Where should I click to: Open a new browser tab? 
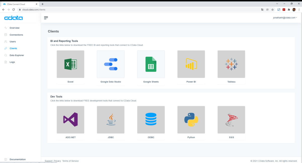(x=43, y=4)
